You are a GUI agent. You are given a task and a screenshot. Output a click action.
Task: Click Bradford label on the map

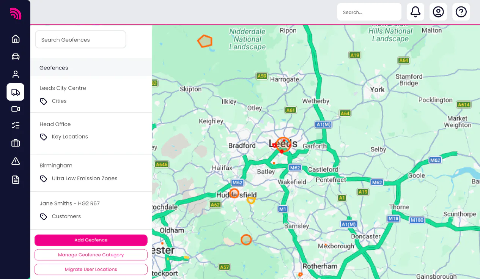242,145
